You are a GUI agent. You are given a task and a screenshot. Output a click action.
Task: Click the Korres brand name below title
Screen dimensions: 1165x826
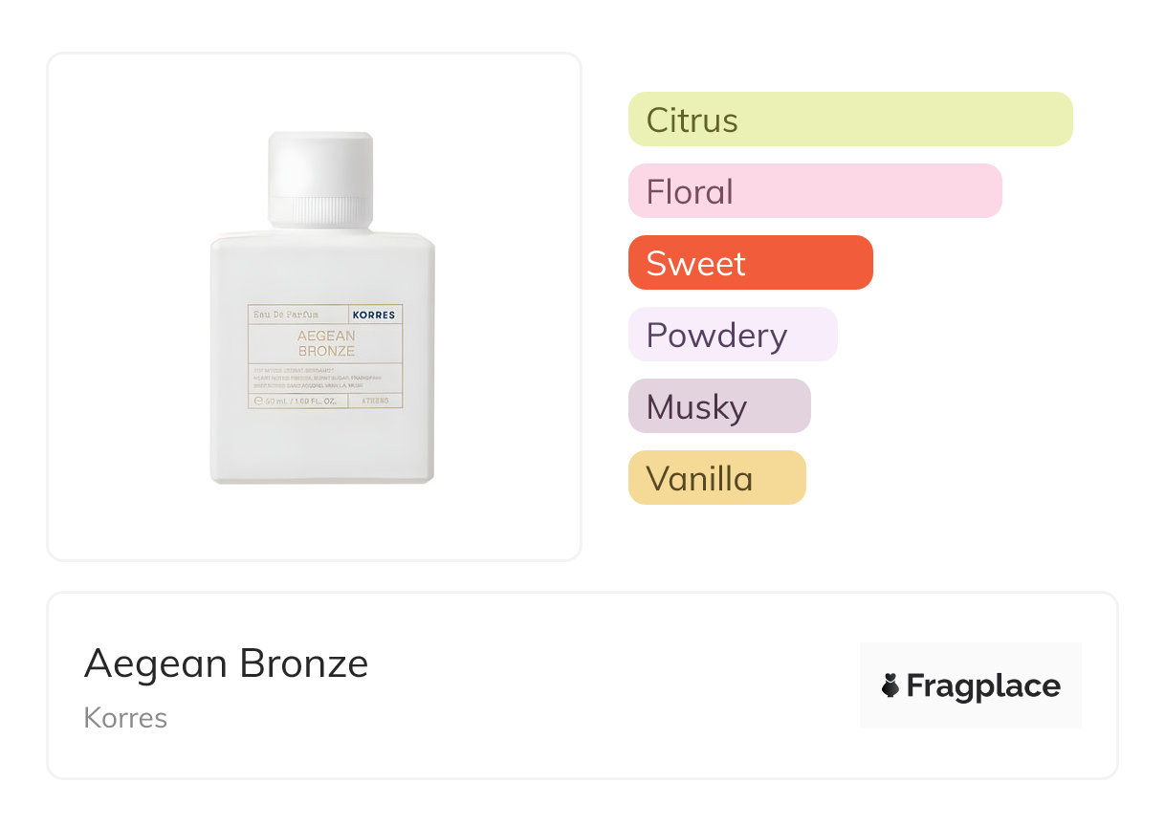pyautogui.click(x=125, y=718)
